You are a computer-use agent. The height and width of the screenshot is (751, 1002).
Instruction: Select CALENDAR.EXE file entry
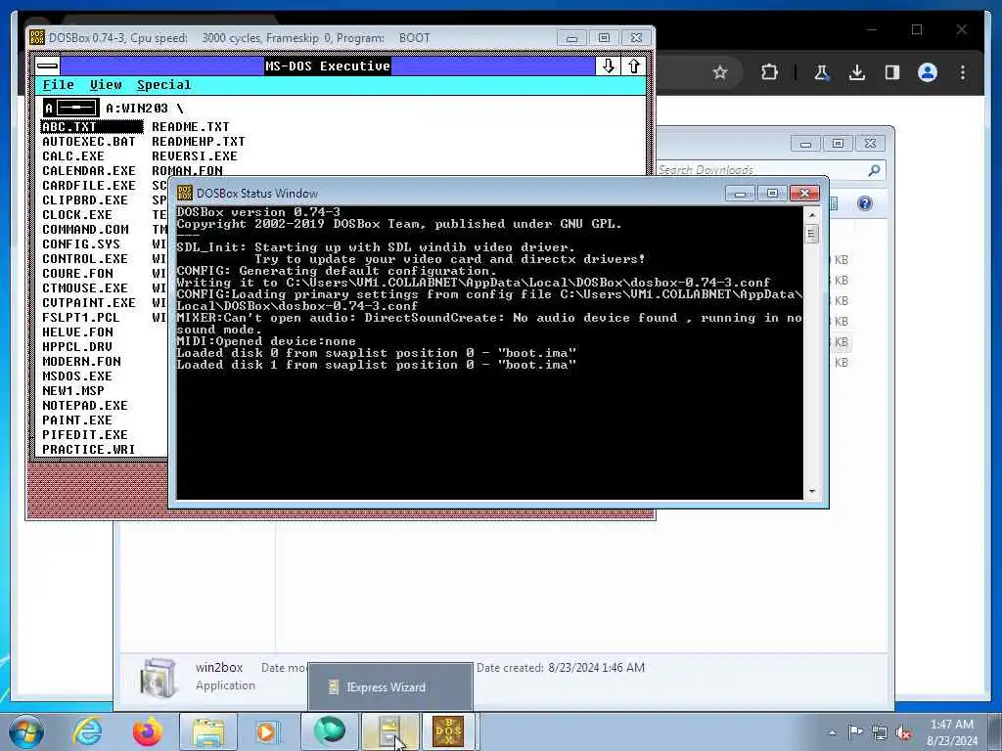click(x=89, y=170)
